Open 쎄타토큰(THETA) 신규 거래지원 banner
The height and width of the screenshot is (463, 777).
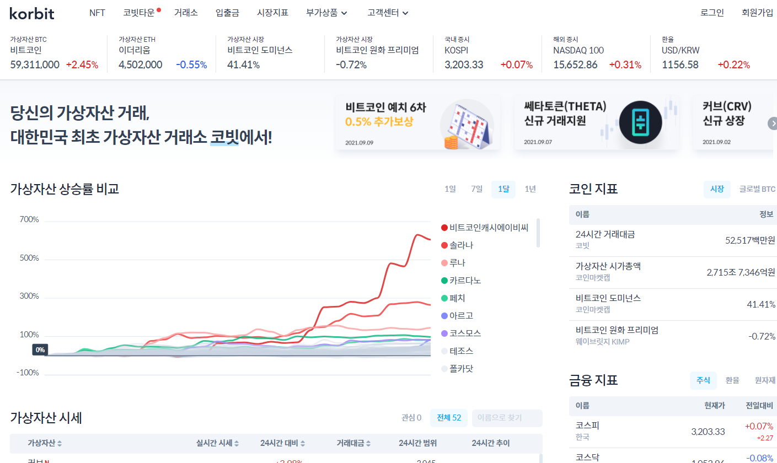pyautogui.click(x=597, y=122)
